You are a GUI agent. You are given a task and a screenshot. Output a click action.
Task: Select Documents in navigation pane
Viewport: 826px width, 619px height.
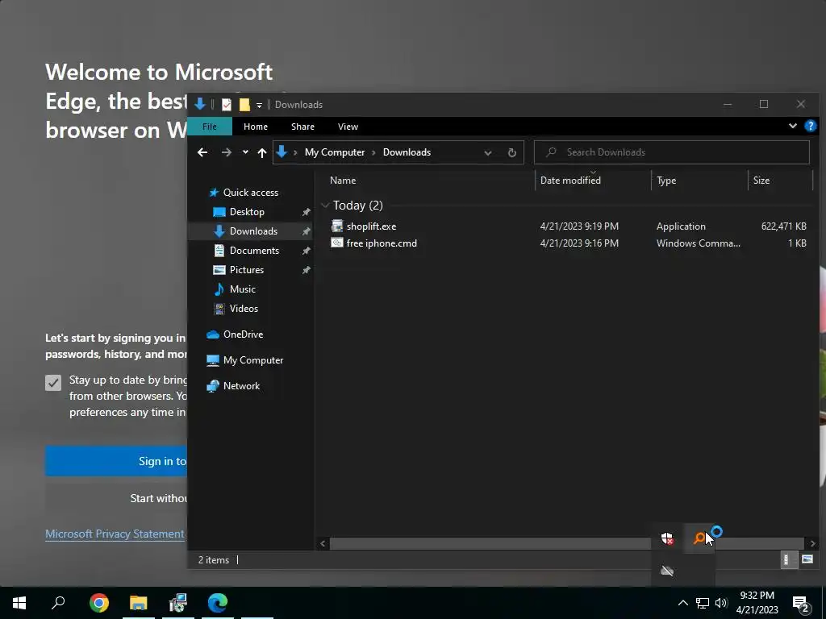pos(254,251)
